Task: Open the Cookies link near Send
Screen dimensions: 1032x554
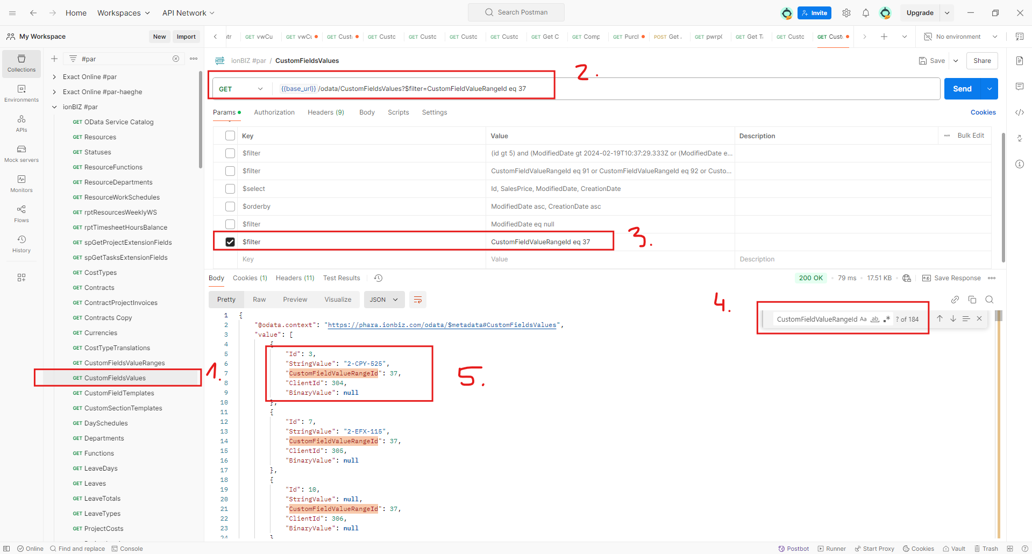Action: click(x=983, y=112)
